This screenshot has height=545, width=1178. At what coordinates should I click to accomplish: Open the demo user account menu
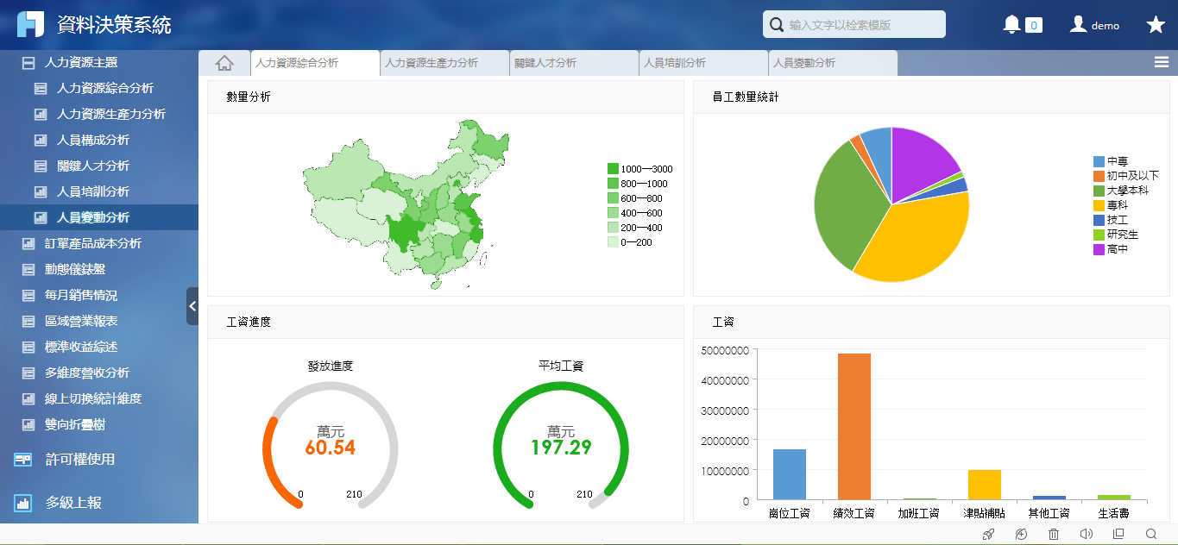click(x=1094, y=25)
